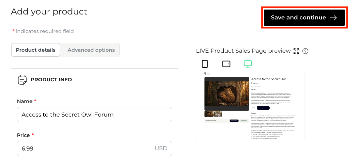The width and height of the screenshot is (355, 164).
Task: Click Follow Seller button in preview
Action: (234, 121)
